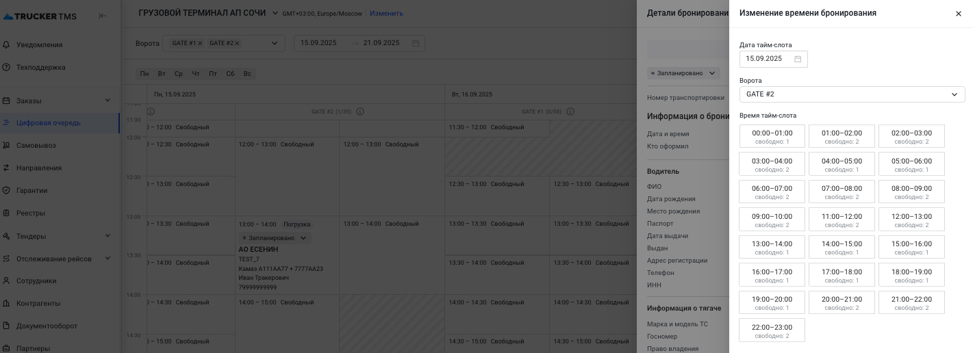
Task: Select the 00:00–01:00 time slot
Action: [x=772, y=136]
